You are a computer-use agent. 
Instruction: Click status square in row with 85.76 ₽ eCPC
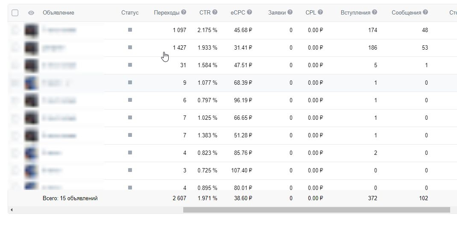130,152
